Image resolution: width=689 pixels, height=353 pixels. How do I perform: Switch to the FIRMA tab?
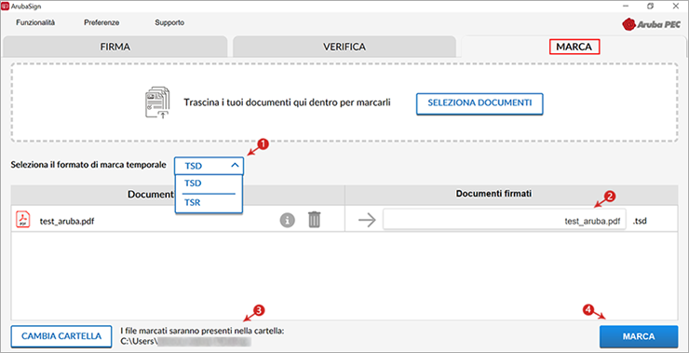[x=115, y=47]
